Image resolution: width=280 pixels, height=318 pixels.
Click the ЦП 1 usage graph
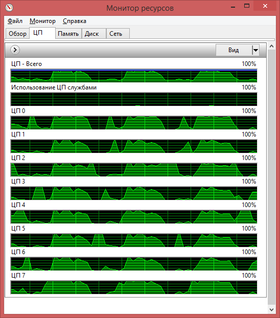click(x=134, y=146)
